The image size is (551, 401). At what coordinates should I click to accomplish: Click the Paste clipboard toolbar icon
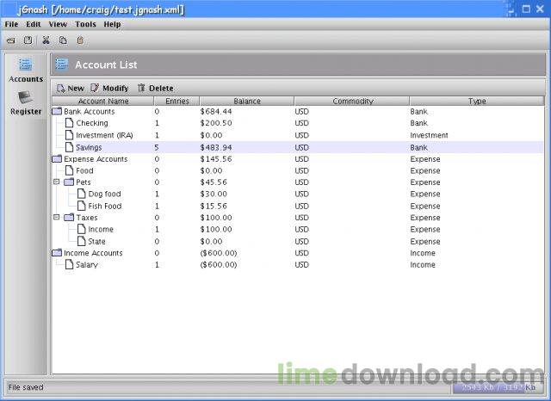coord(80,40)
